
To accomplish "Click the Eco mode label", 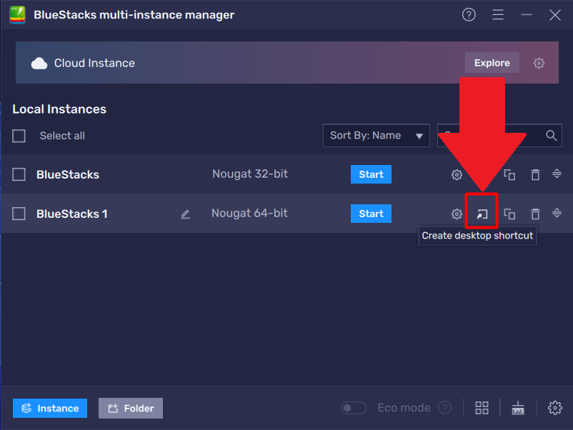I will (x=404, y=408).
